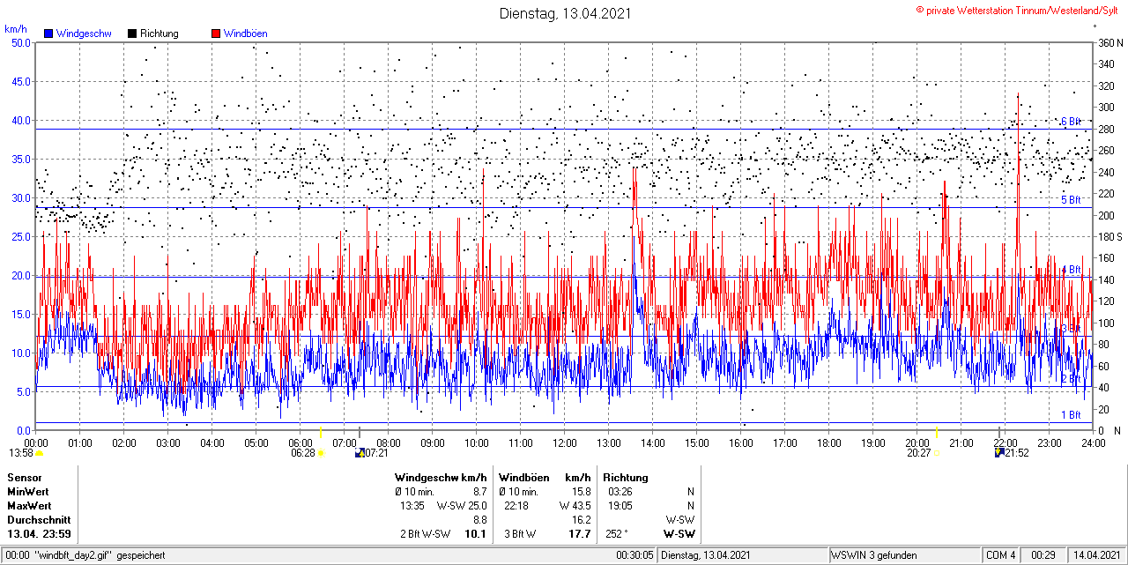Image resolution: width=1128 pixels, height=565 pixels.
Task: Click the MaxWert row label
Action: pyautogui.click(x=29, y=506)
